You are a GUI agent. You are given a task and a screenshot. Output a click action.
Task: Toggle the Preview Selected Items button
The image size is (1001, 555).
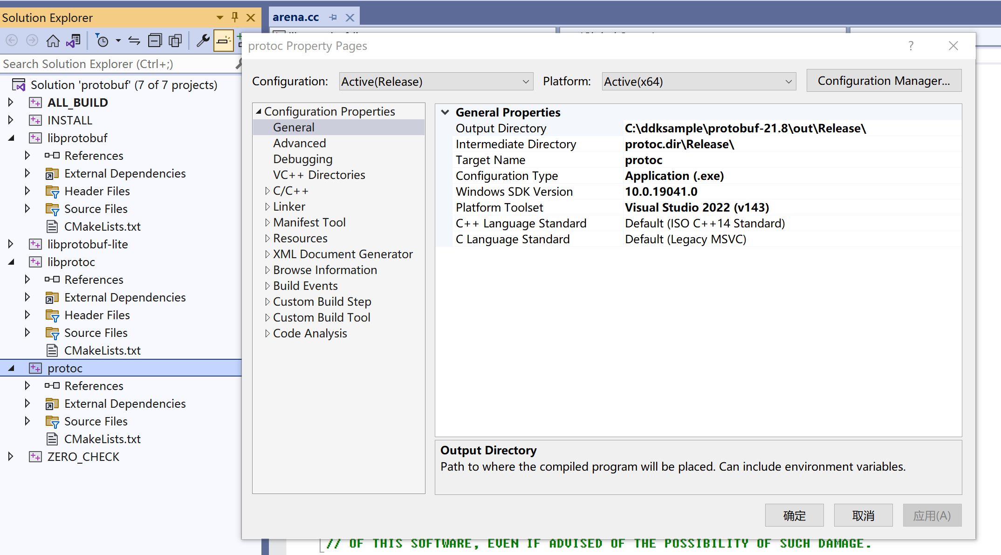(x=223, y=41)
